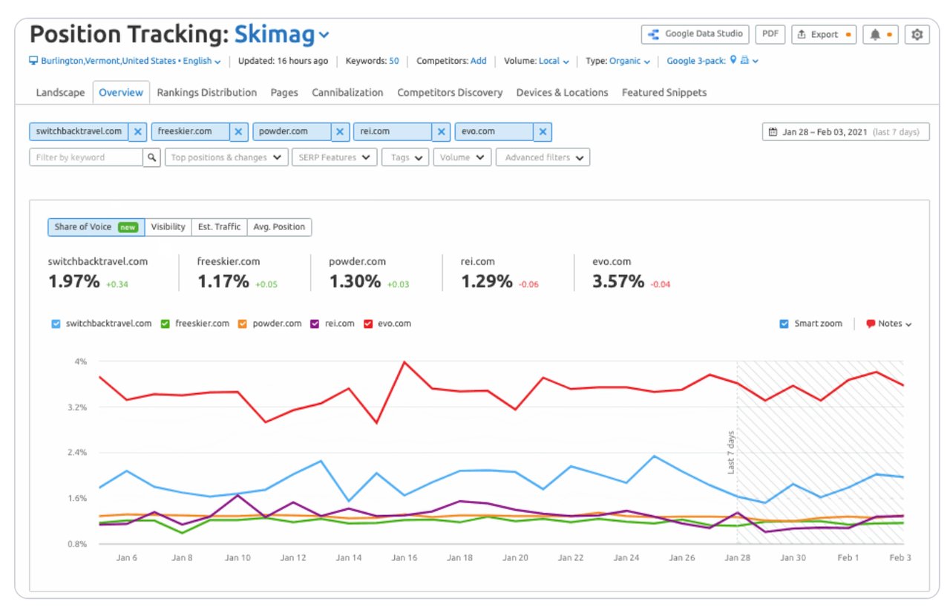Screen dimensions: 950x616
Task: Uncheck the rei.com chart legend checkbox
Action: tap(314, 323)
